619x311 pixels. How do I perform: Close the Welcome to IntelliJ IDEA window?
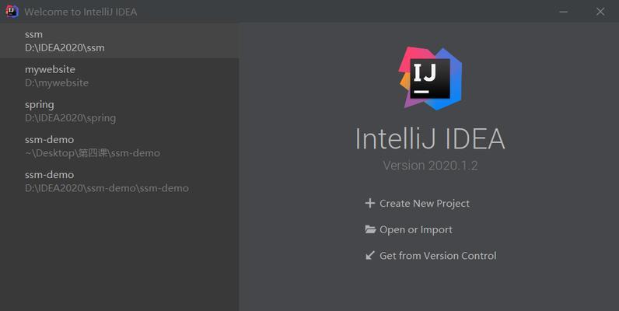(x=600, y=12)
